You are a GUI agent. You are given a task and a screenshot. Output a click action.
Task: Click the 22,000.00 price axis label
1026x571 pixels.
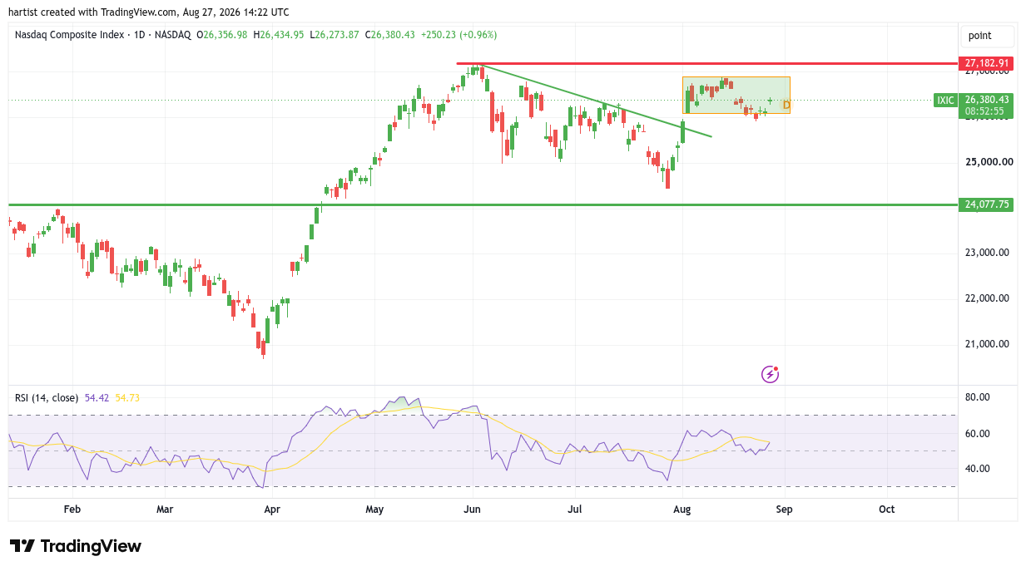987,298
